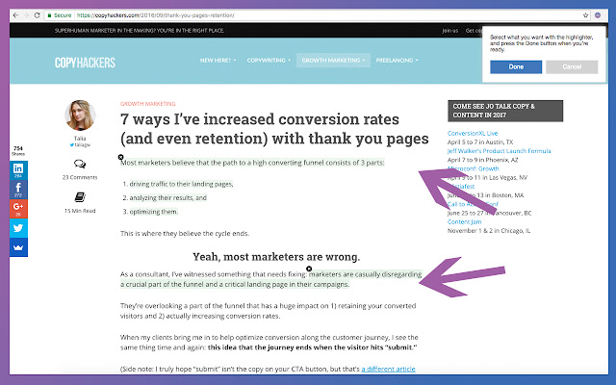Image resolution: width=616 pixels, height=385 pixels.
Task: Click list item 'optimizing them.'
Action: (154, 212)
